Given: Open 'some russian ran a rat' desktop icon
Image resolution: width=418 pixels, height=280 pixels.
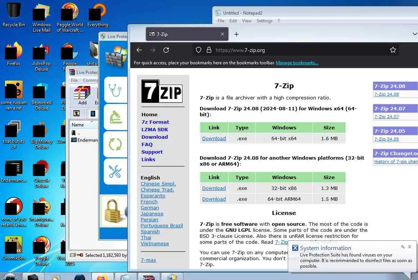Looking at the screenshot, I should (13, 95).
